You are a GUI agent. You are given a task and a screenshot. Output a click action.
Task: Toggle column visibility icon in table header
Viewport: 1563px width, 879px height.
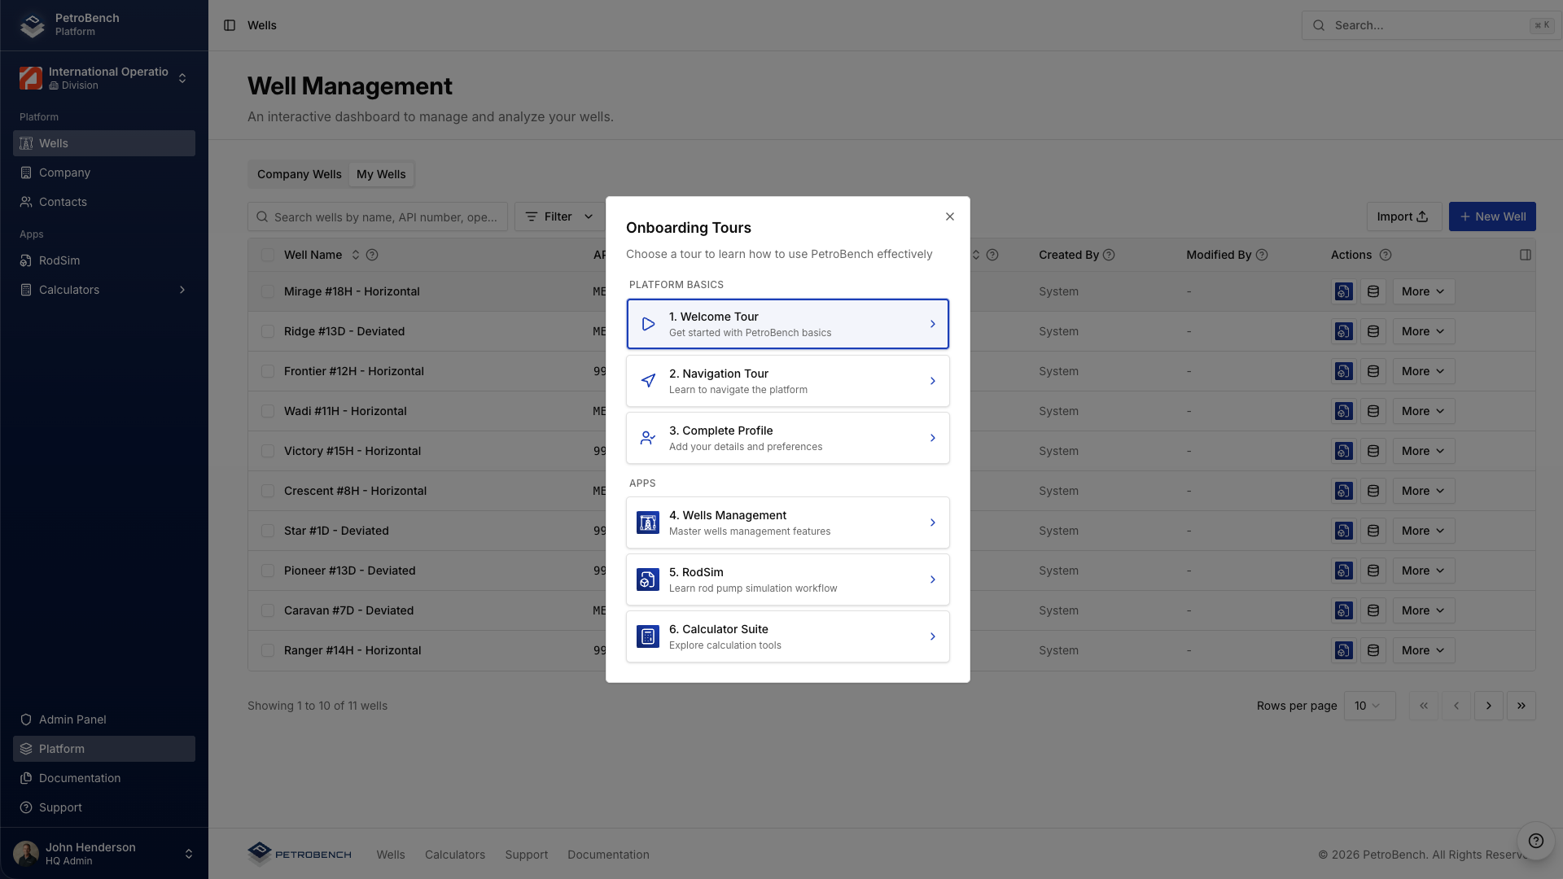pyautogui.click(x=1526, y=255)
